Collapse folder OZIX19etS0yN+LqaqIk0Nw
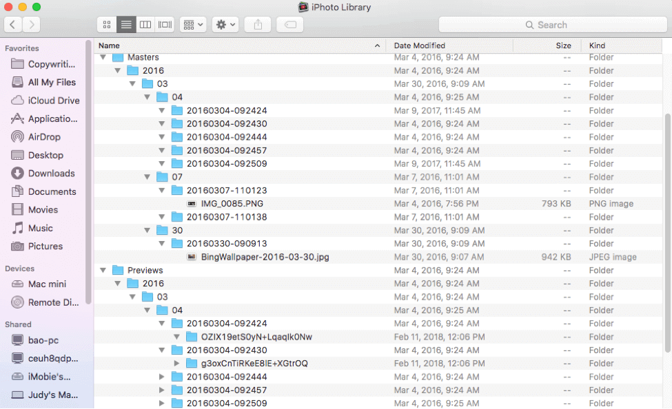Screen dimensions: 672x409 tap(176, 337)
